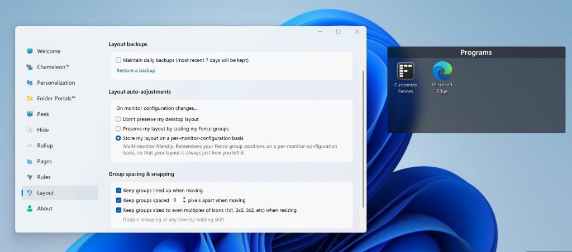Go to the Personalization section
The image size is (572, 252).
pos(56,83)
